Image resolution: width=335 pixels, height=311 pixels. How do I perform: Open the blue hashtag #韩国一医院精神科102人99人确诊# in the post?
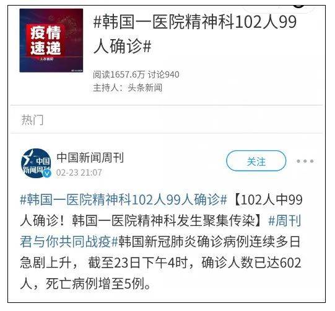(x=123, y=200)
